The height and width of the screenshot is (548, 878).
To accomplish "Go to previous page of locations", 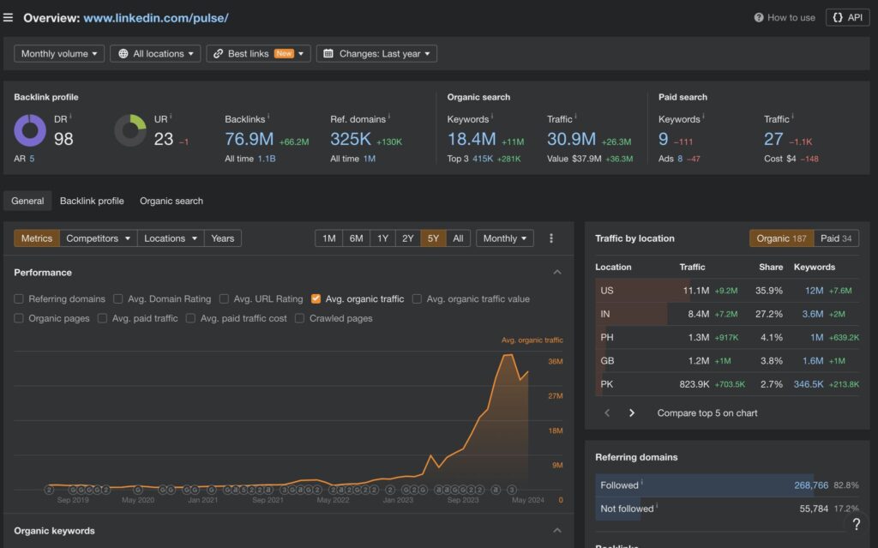I will tap(607, 413).
